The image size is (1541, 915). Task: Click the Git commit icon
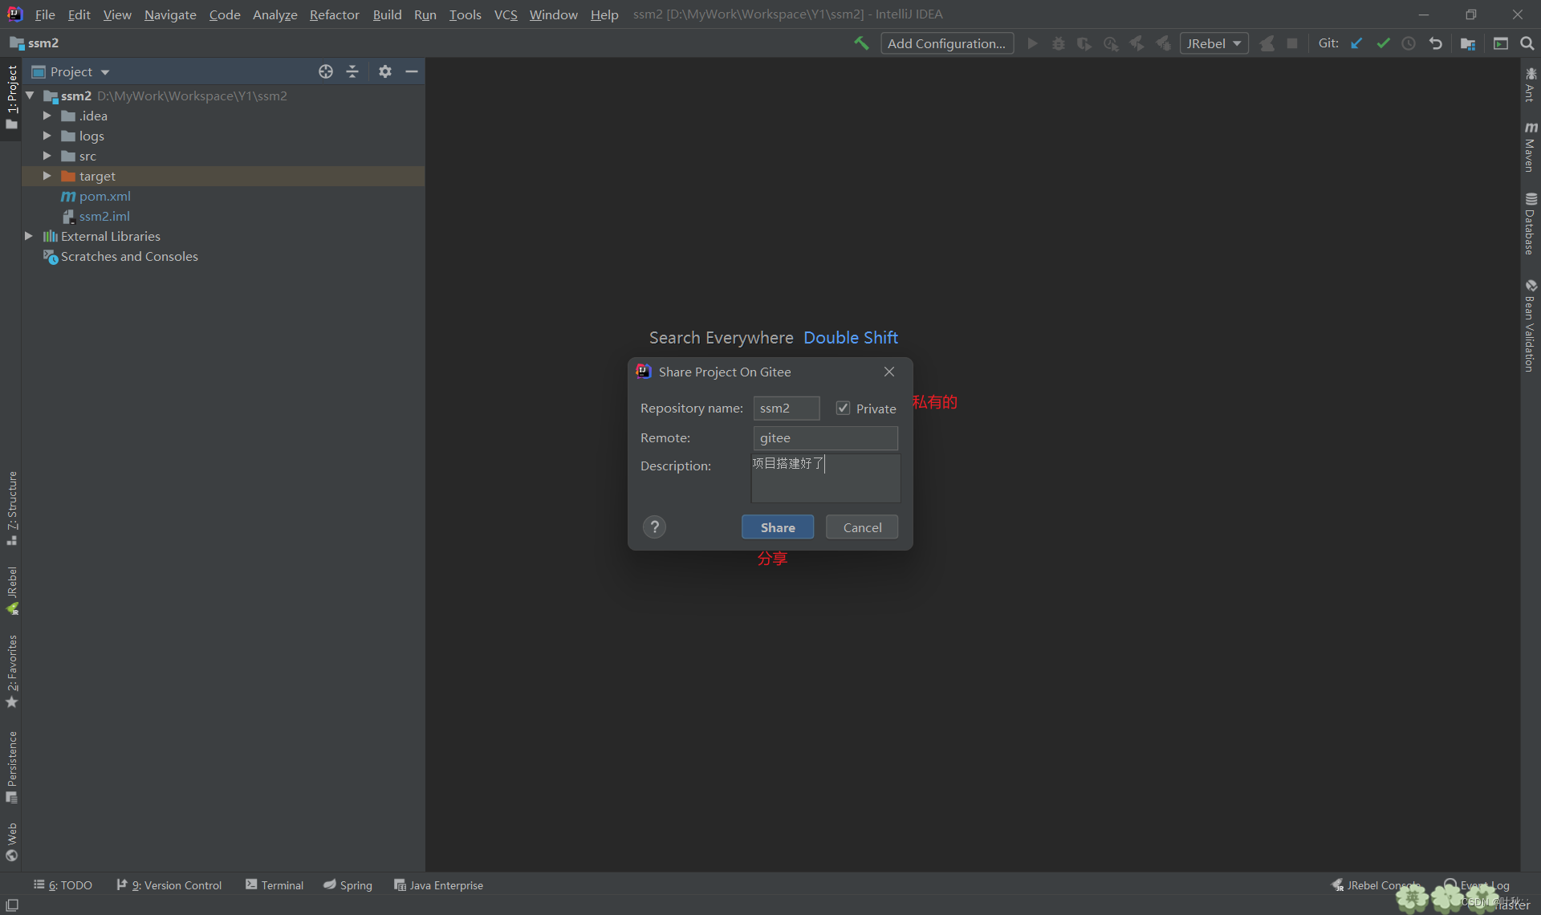tap(1383, 43)
